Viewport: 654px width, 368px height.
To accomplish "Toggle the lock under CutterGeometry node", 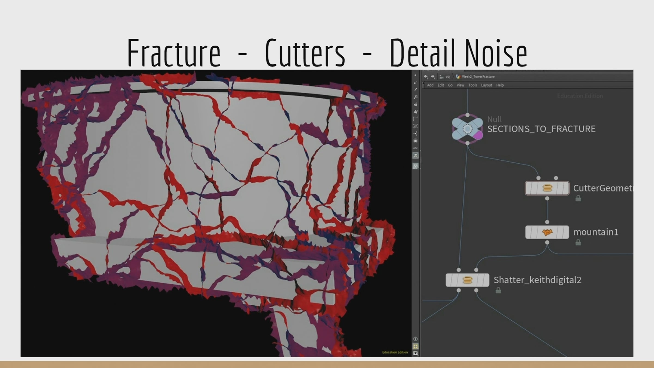I will 578,199.
